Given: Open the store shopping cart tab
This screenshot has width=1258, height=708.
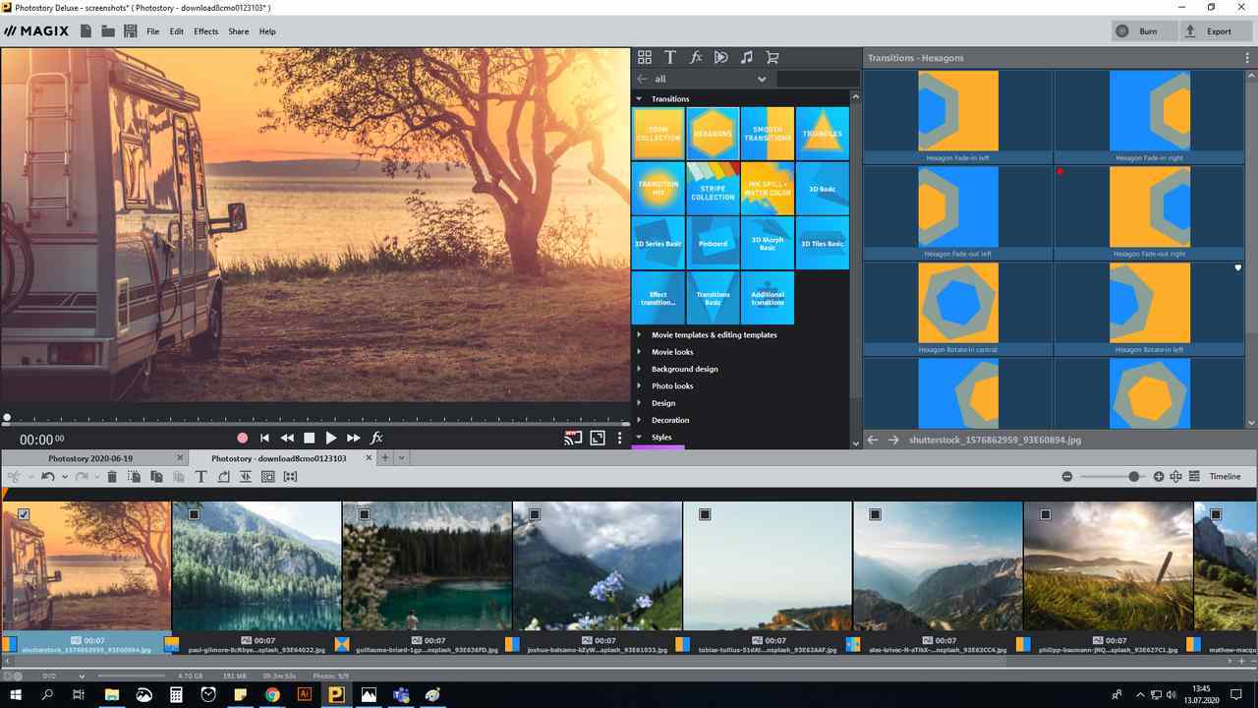Looking at the screenshot, I should tap(772, 58).
